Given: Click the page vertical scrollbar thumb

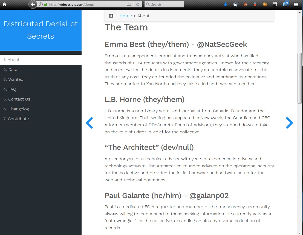Looking at the screenshot, I should [299, 78].
